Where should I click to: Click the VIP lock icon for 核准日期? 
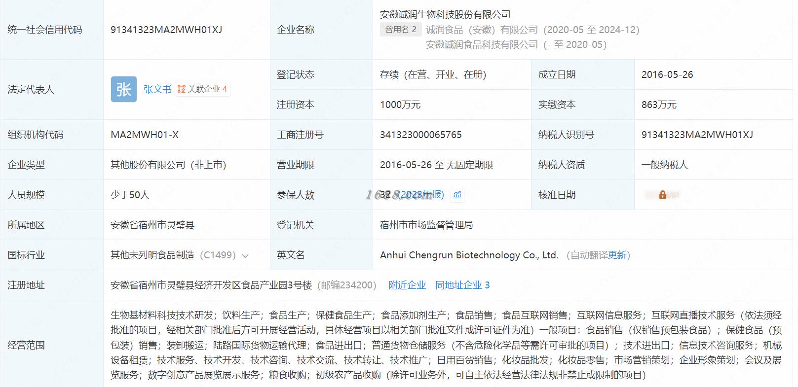(x=663, y=195)
